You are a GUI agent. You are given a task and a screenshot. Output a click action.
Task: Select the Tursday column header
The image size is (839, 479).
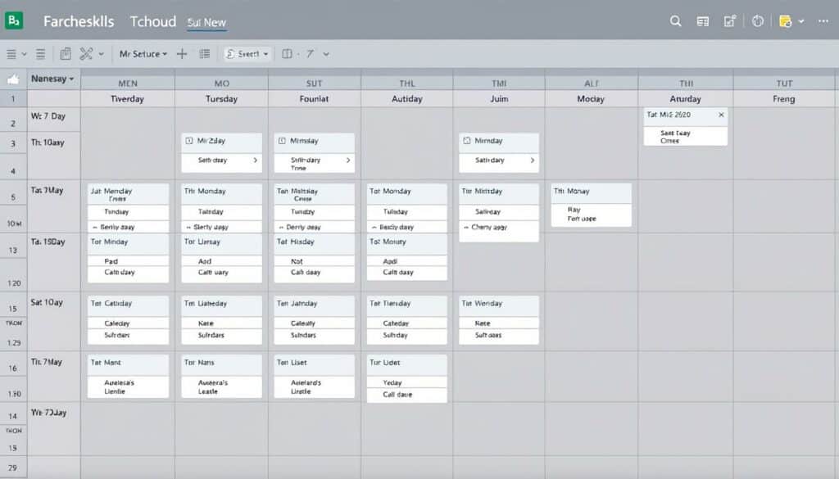tap(221, 98)
